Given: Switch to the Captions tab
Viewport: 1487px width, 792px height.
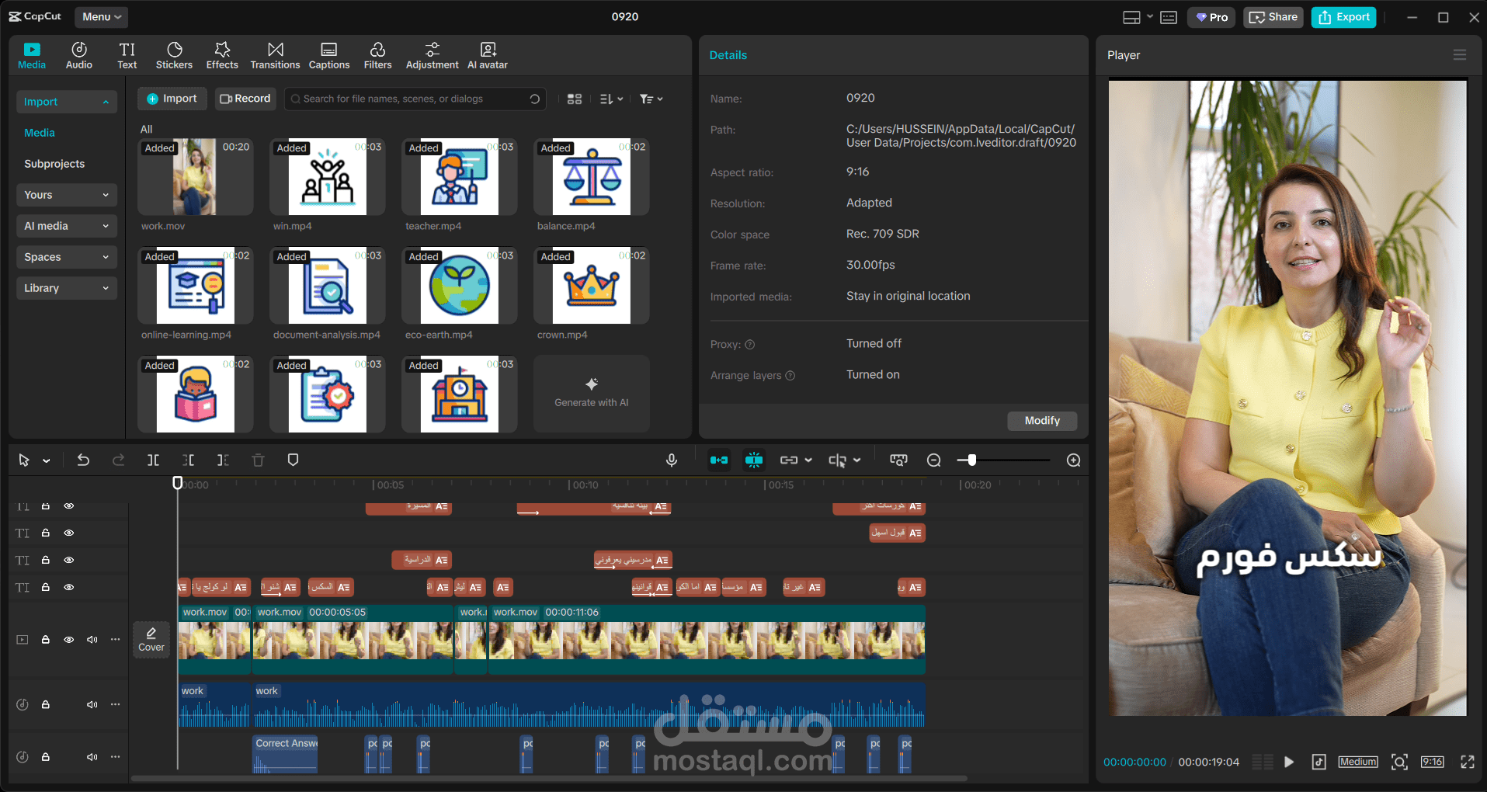Looking at the screenshot, I should (329, 55).
